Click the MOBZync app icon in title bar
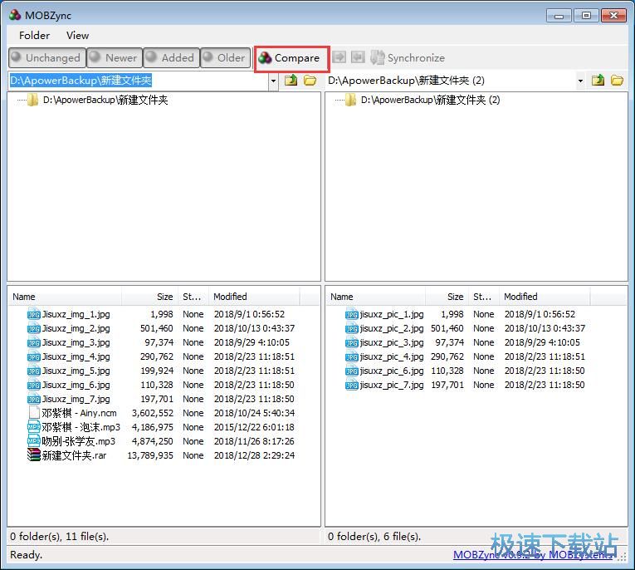Image resolution: width=635 pixels, height=570 pixels. pyautogui.click(x=15, y=16)
